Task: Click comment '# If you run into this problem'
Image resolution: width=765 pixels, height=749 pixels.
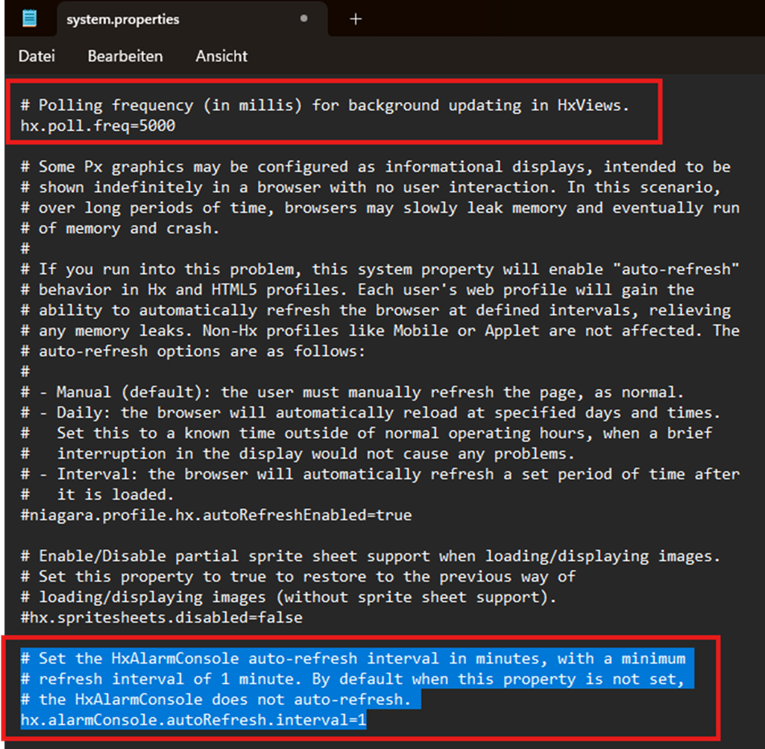Action: (x=162, y=269)
